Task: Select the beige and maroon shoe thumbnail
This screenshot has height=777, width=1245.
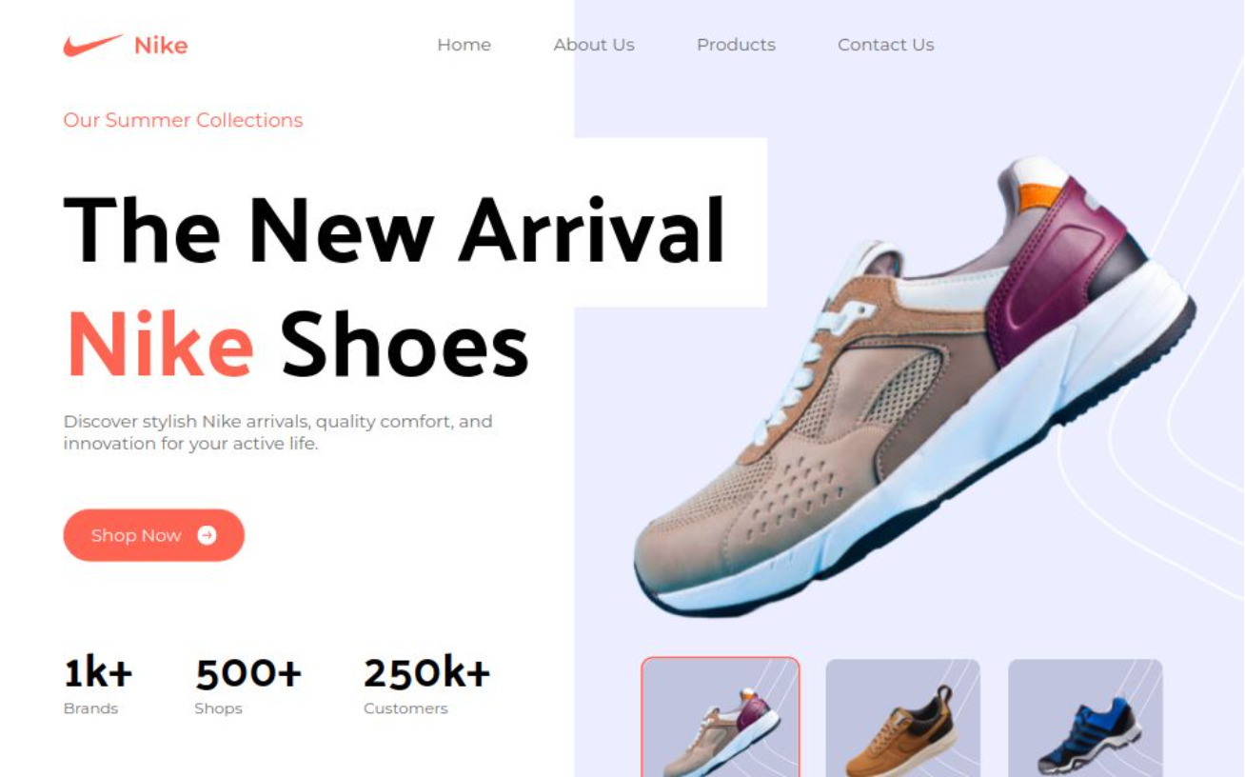Action: pos(721,717)
